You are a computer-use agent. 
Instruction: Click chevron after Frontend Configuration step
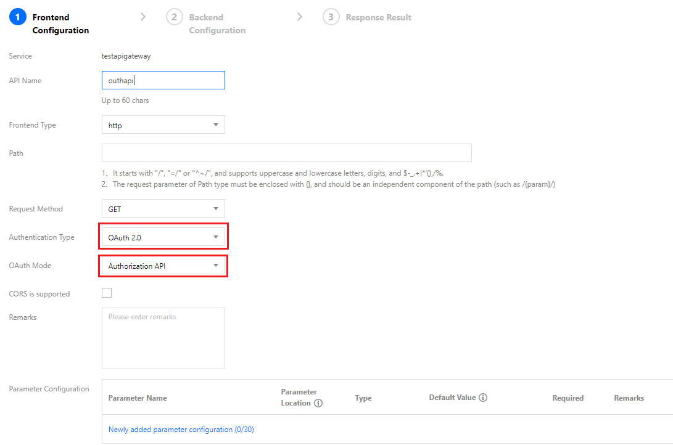(x=143, y=17)
